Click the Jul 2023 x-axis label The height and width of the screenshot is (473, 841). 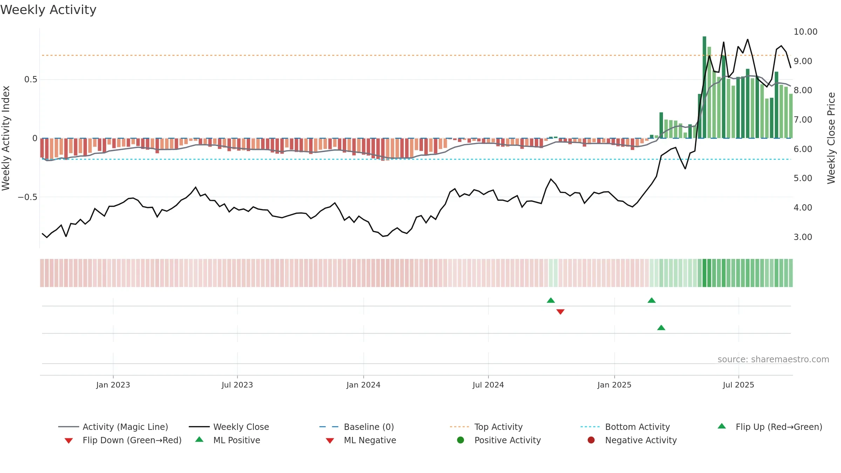[237, 385]
